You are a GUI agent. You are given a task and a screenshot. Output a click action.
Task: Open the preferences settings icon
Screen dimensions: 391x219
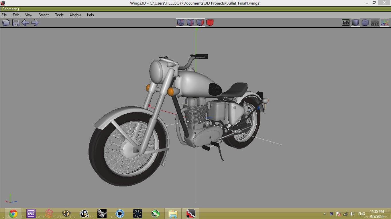coord(346,23)
